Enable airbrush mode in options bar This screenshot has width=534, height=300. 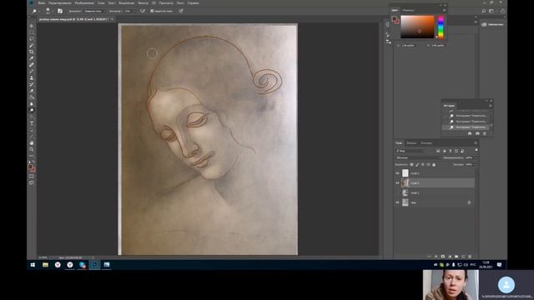point(143,11)
